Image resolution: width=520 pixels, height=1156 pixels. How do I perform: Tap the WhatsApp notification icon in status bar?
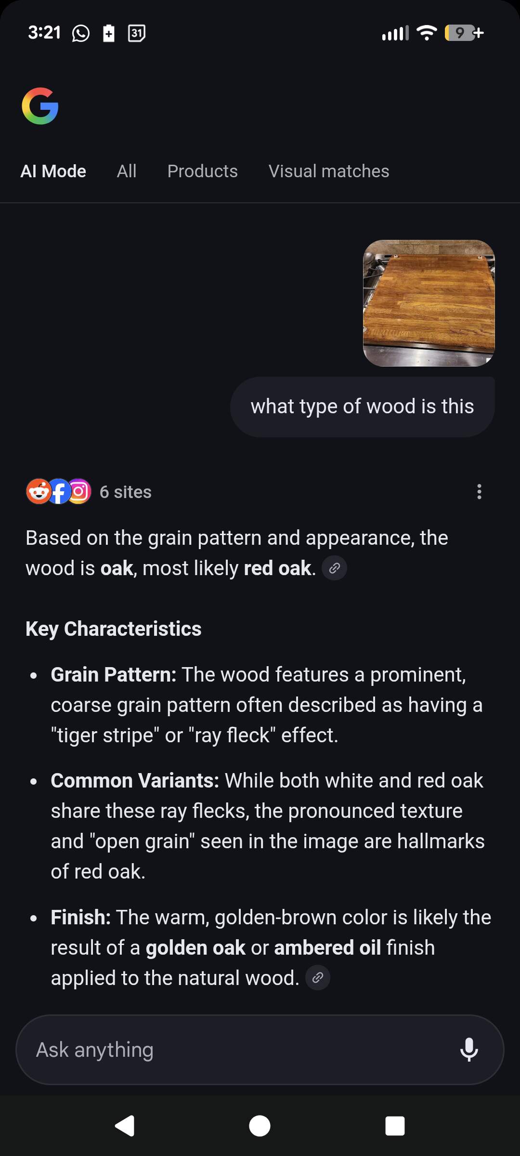[80, 33]
